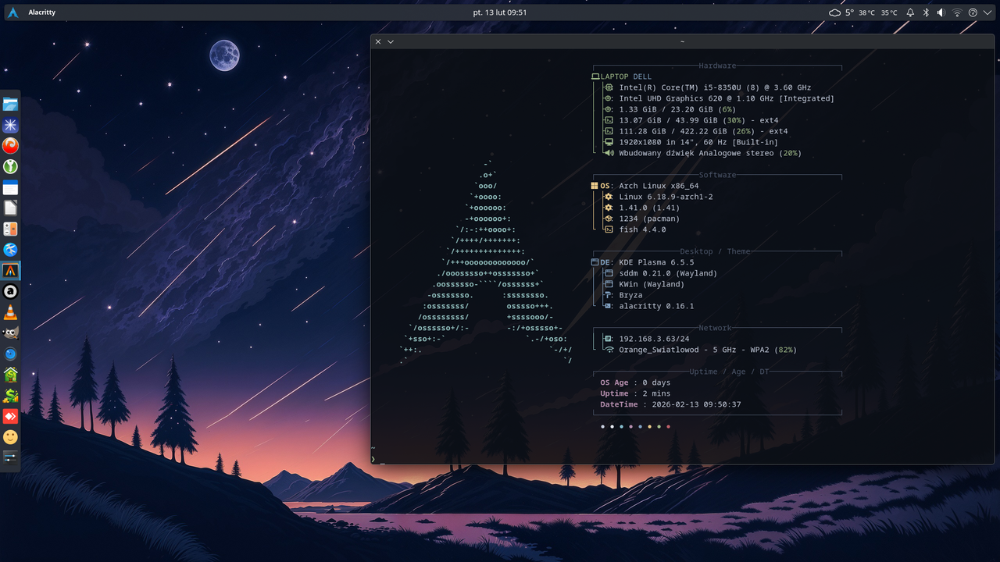The height and width of the screenshot is (562, 1000).
Task: Click 'LAPTOP DELL' heading in terminal
Action: pos(626,76)
